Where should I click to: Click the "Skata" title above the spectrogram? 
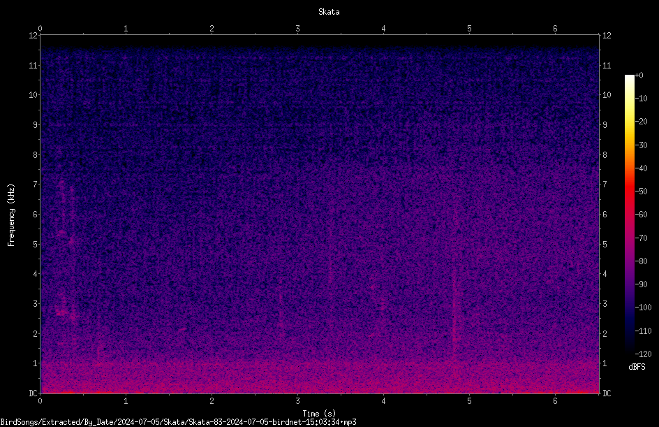(329, 12)
